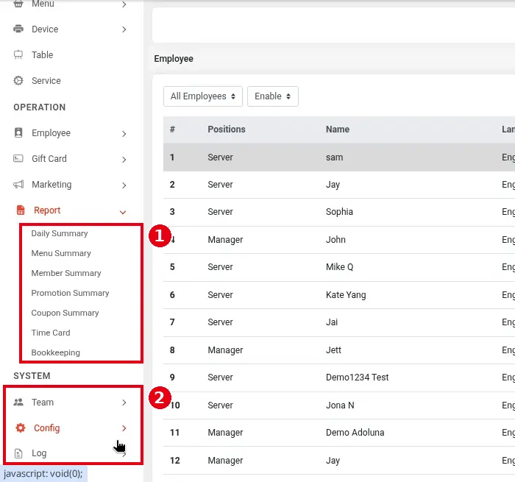Click the Employee badge icon
515x482 pixels.
pos(18,132)
